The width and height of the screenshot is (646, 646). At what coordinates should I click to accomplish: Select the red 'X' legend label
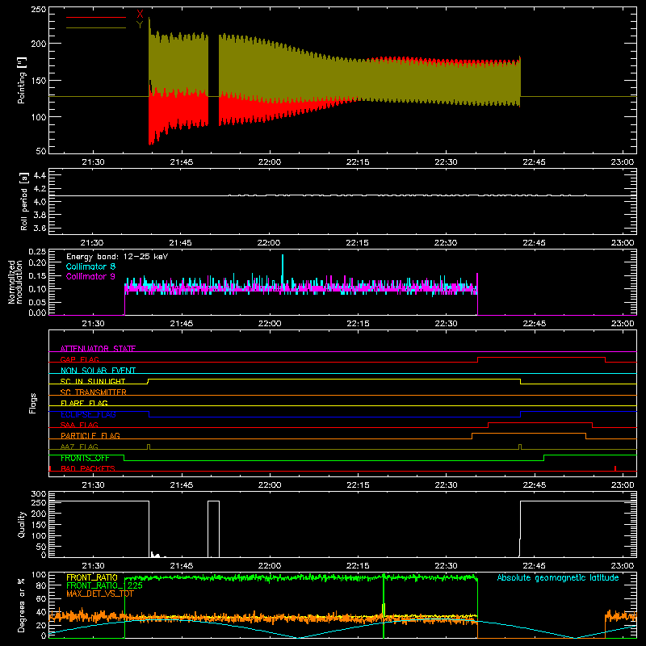[140, 14]
